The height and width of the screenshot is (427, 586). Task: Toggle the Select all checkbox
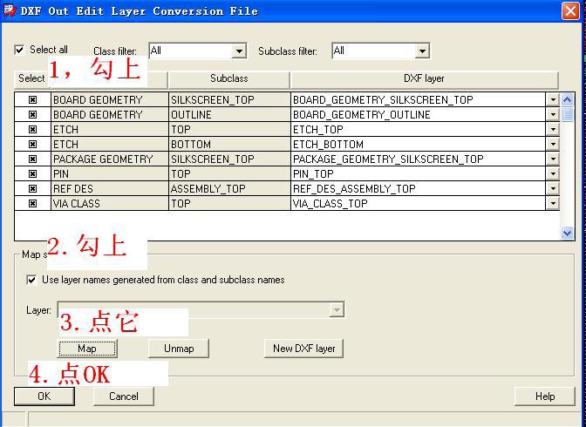point(20,51)
